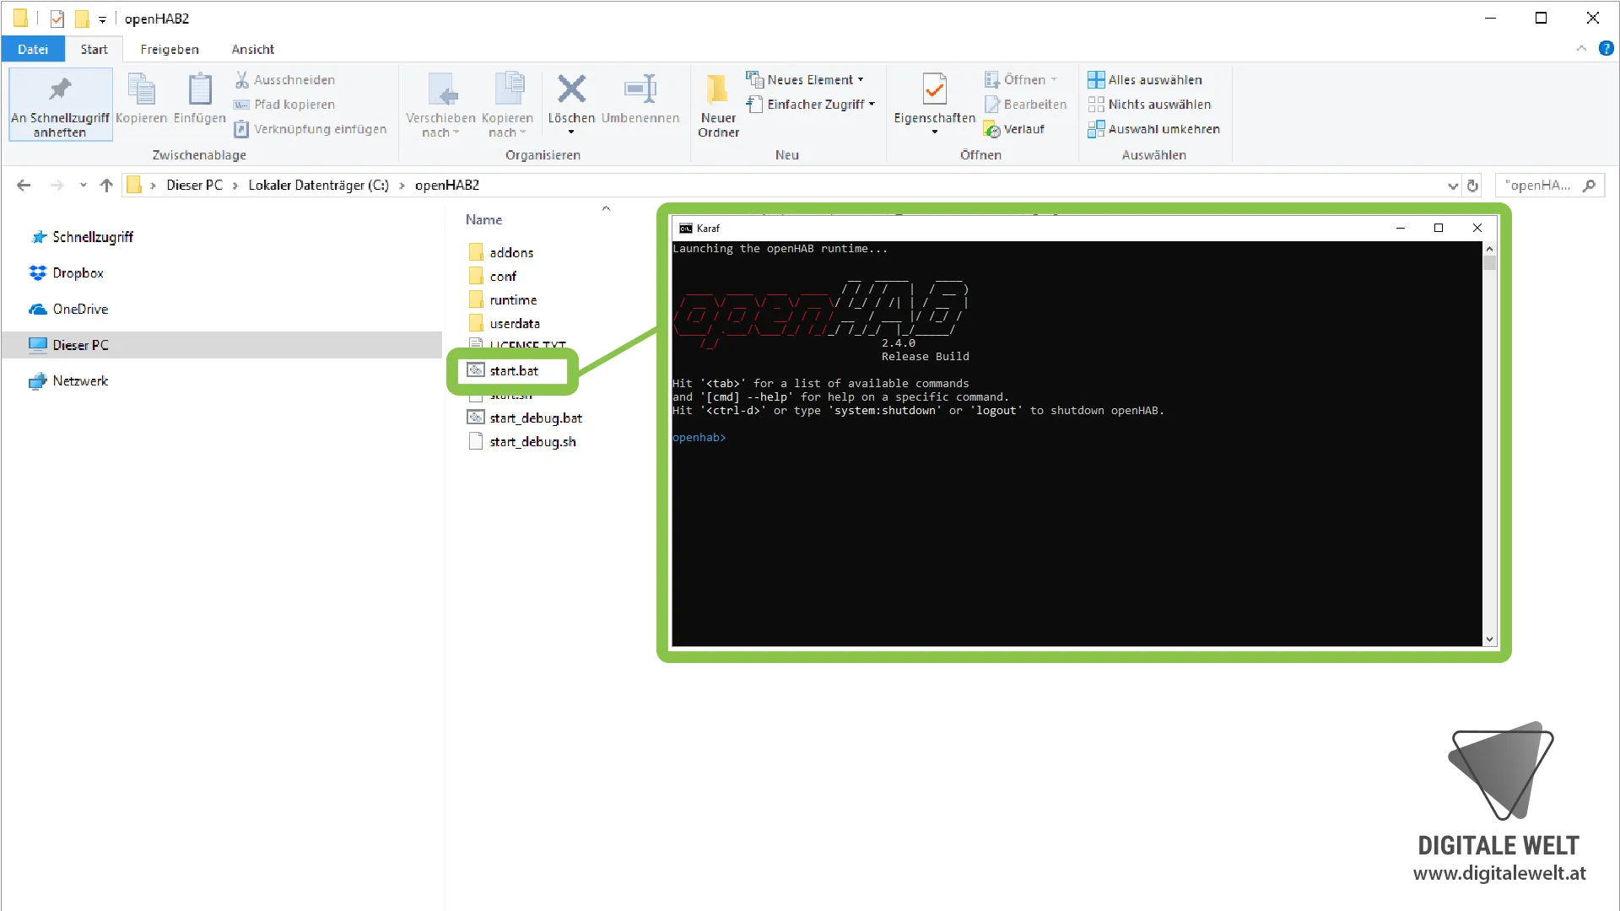Go up one folder level

click(x=106, y=186)
